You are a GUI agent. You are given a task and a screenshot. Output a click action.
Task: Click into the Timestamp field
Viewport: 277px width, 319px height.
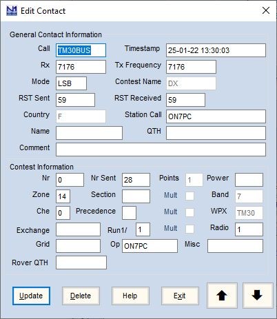(x=216, y=50)
